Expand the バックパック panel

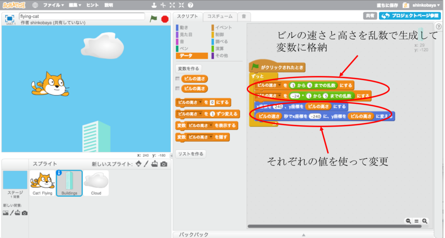click(303, 235)
